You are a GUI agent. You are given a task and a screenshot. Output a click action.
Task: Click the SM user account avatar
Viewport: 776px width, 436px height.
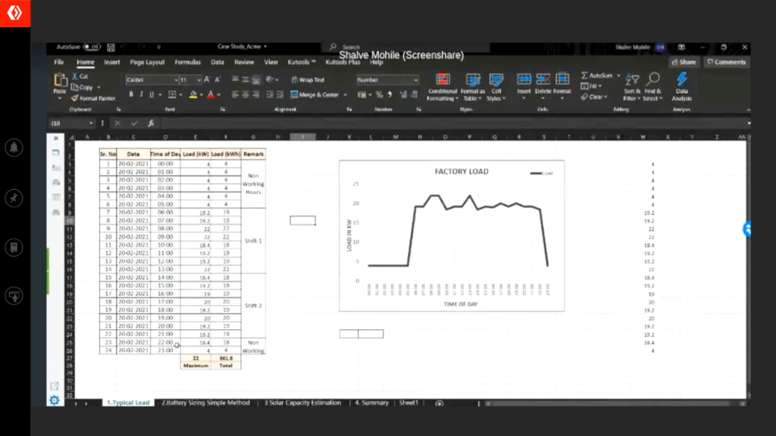661,48
